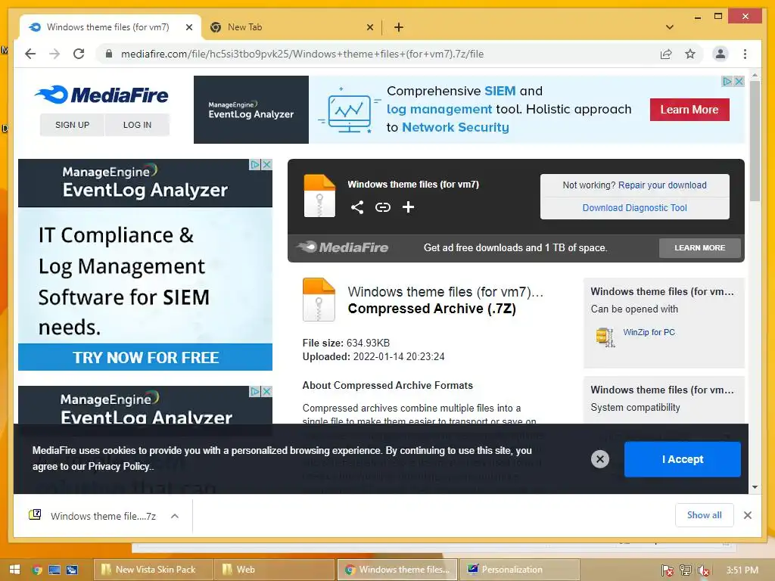This screenshot has width=775, height=581.
Task: Close the New Tab tab
Action: [369, 27]
